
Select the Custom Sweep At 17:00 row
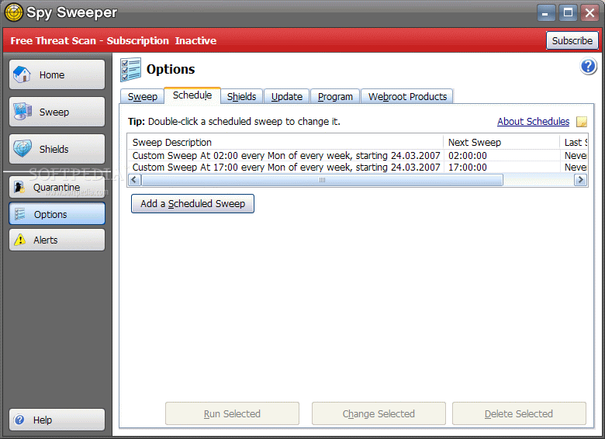point(358,167)
